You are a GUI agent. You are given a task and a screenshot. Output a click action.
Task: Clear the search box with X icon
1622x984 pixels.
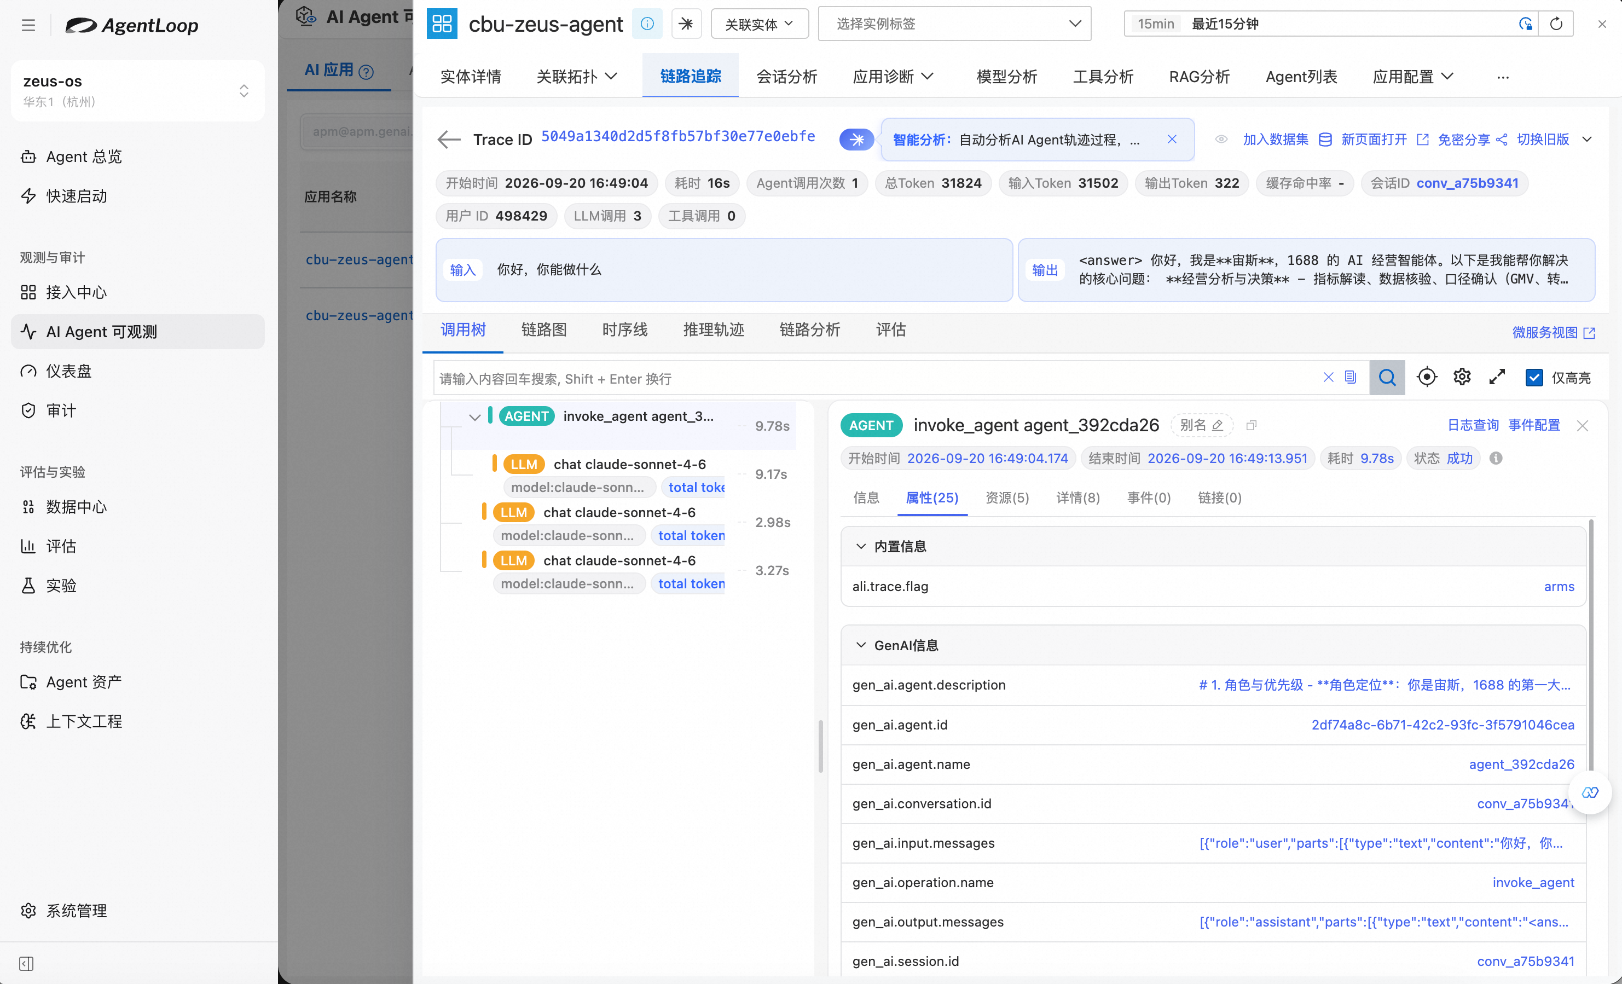coord(1328,377)
